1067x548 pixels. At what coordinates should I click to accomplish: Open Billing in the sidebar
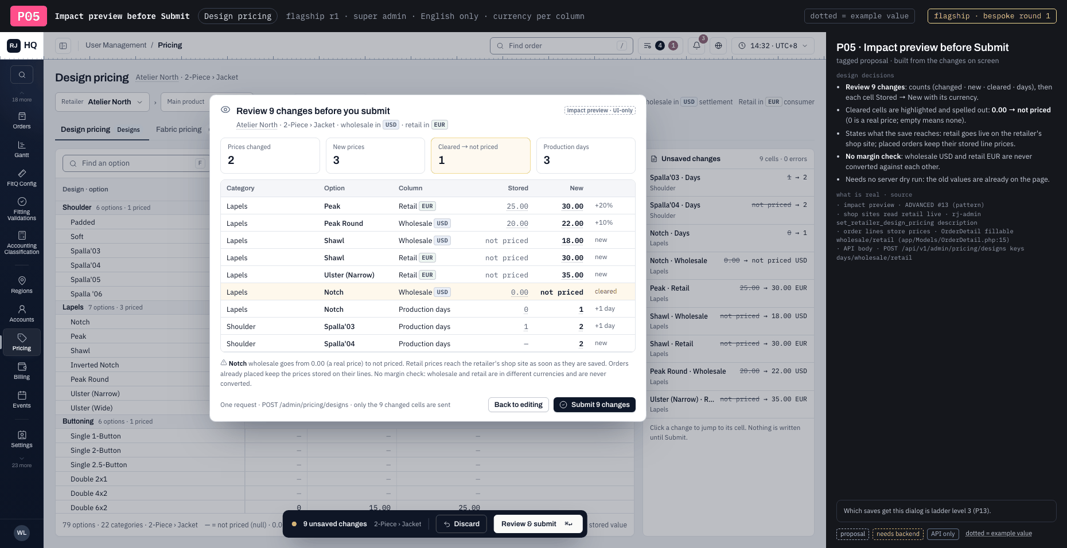point(22,371)
